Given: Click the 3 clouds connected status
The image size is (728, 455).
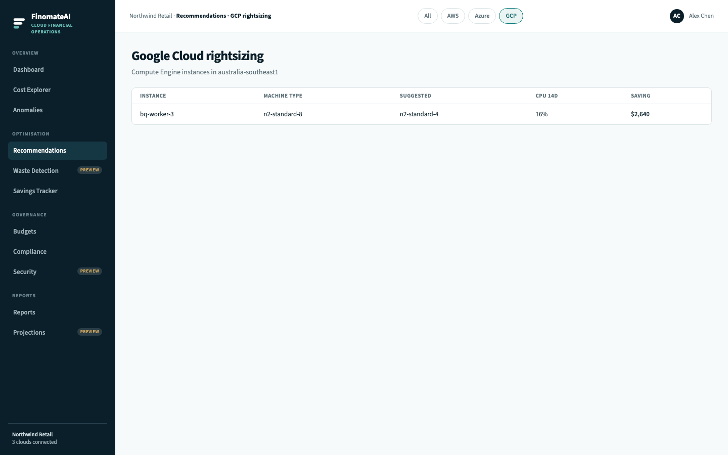Looking at the screenshot, I should point(34,442).
